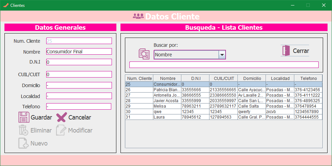Click the Guardar floppy disk icon
The width and height of the screenshot is (332, 166).
point(24,117)
